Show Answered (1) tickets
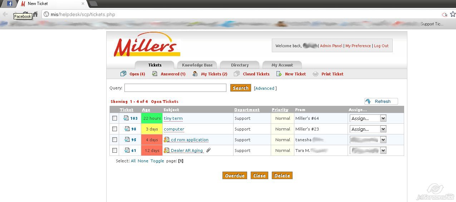 pyautogui.click(x=173, y=74)
